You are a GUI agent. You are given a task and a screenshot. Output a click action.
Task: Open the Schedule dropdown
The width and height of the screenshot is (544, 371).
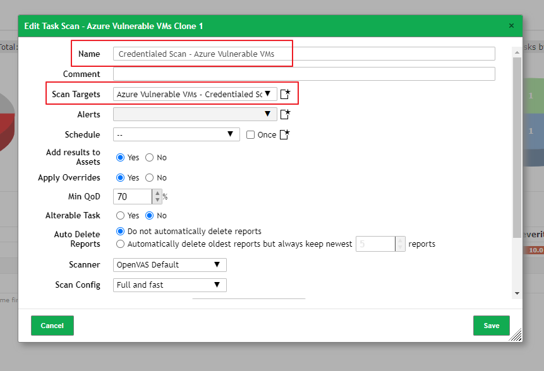pyautogui.click(x=176, y=134)
